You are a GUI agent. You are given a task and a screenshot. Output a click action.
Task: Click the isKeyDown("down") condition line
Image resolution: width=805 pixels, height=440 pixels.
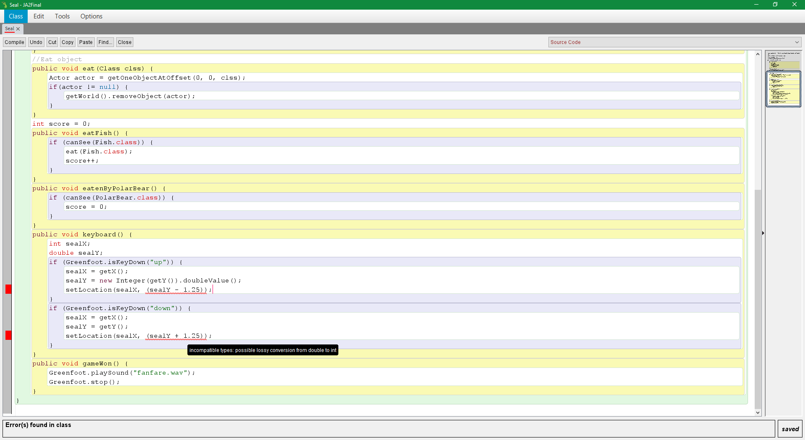pyautogui.click(x=120, y=308)
